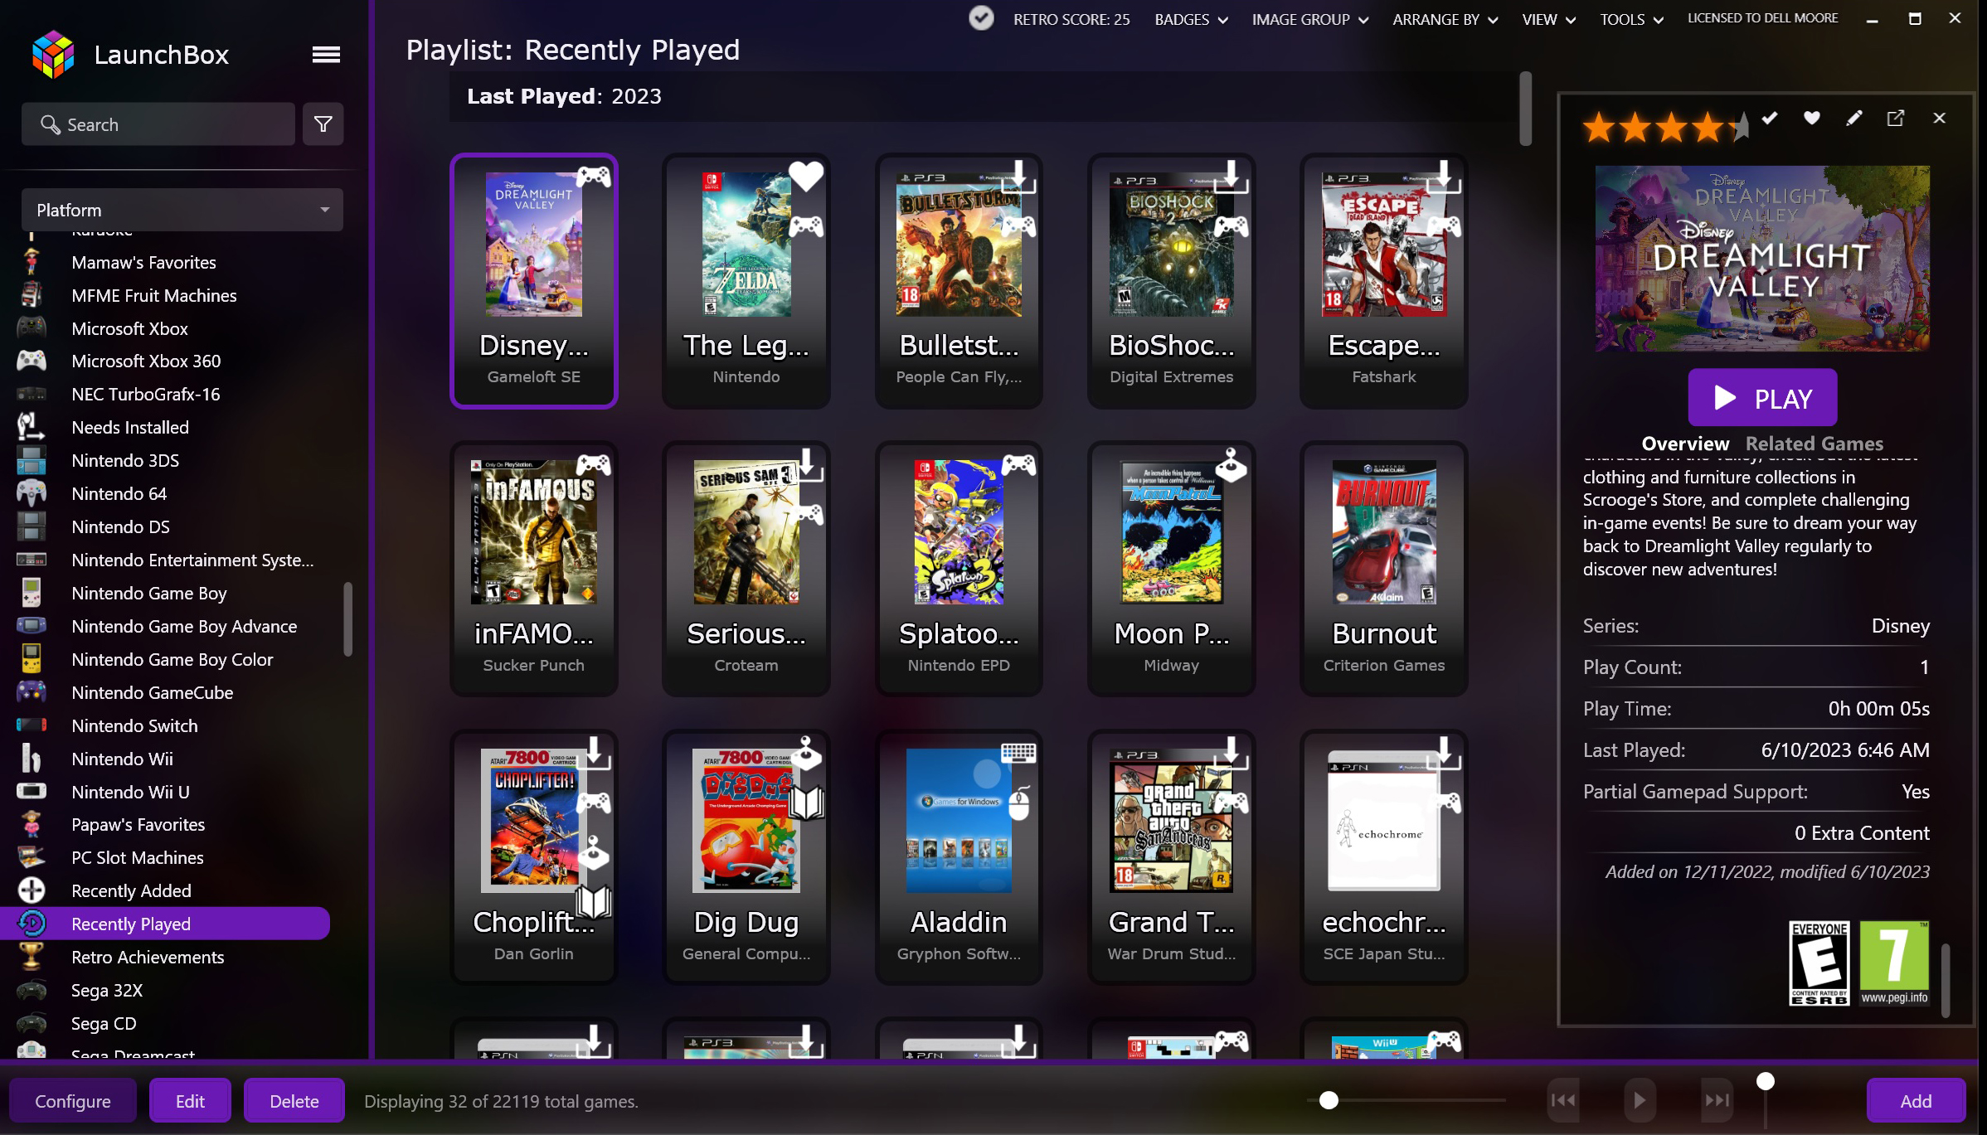This screenshot has height=1135, width=1987.
Task: Toggle favorite heart in details panel
Action: coord(1812,119)
